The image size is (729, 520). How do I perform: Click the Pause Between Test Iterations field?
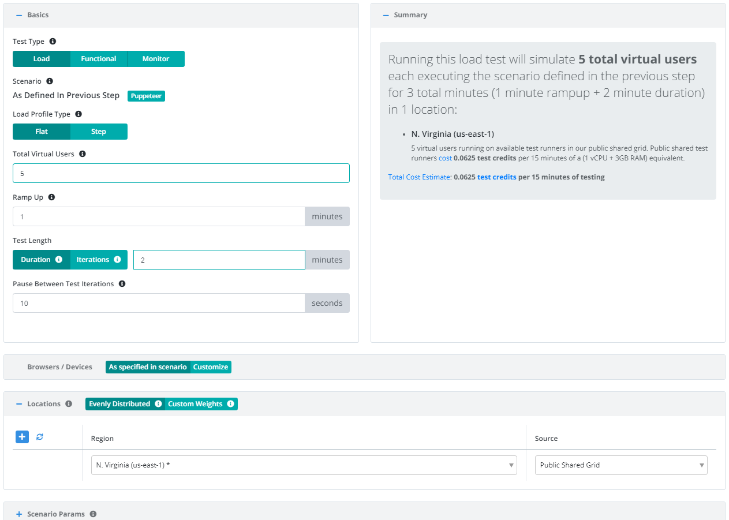159,303
